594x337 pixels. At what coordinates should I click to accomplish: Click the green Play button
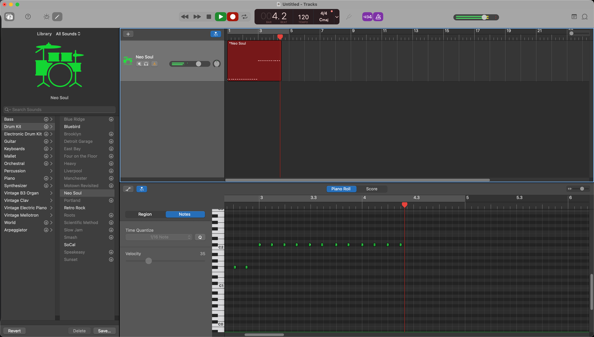pyautogui.click(x=221, y=17)
